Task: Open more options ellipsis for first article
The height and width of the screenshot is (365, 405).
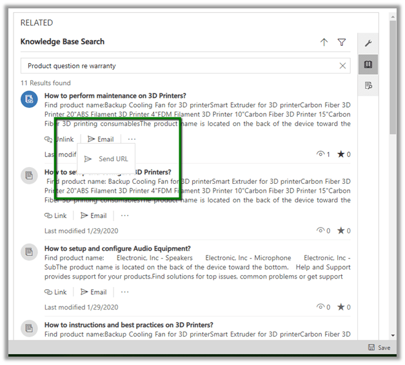Action: [x=132, y=139]
